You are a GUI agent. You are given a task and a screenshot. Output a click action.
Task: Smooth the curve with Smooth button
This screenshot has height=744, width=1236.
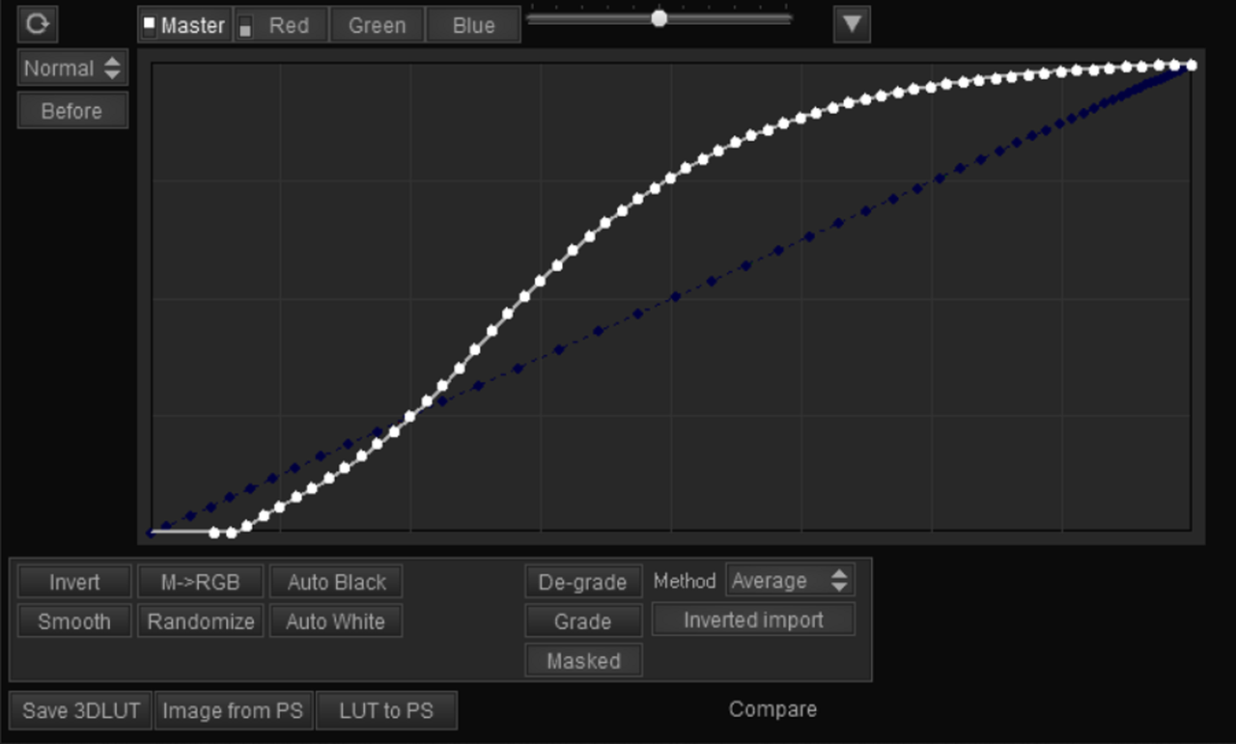[74, 621]
